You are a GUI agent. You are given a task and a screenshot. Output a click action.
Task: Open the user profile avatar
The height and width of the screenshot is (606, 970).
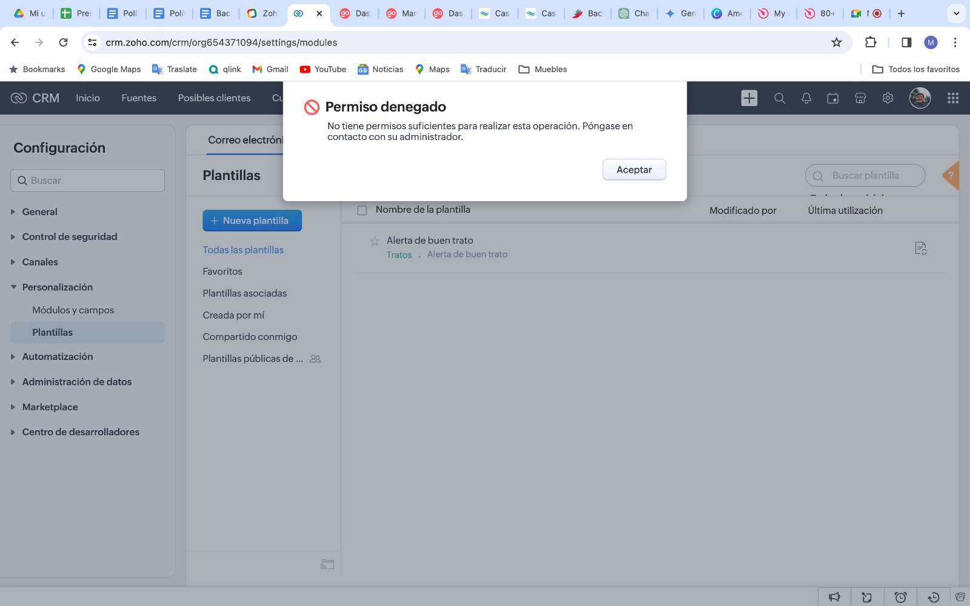tap(920, 98)
